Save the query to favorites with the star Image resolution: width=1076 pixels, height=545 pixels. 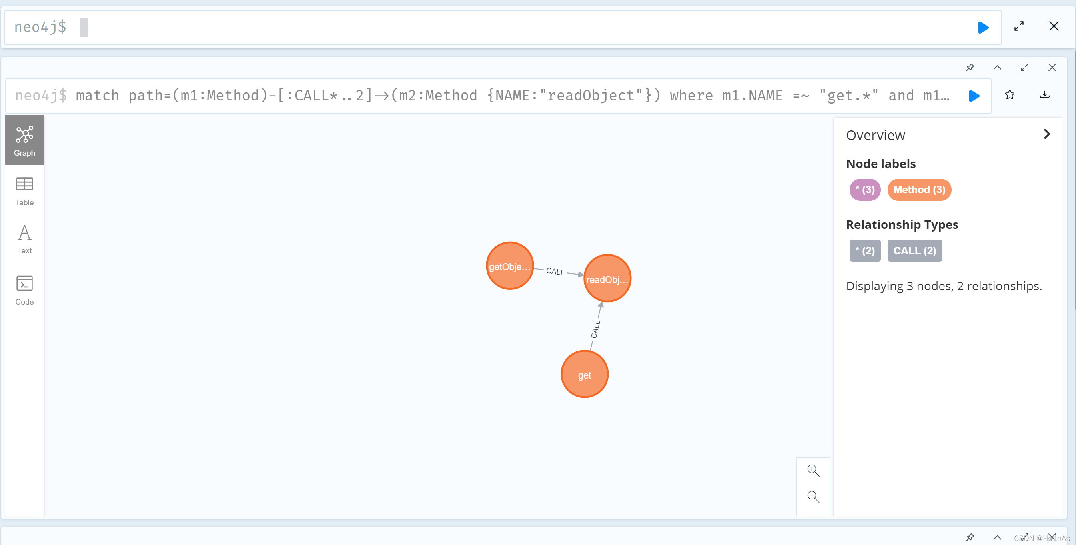click(x=1009, y=95)
